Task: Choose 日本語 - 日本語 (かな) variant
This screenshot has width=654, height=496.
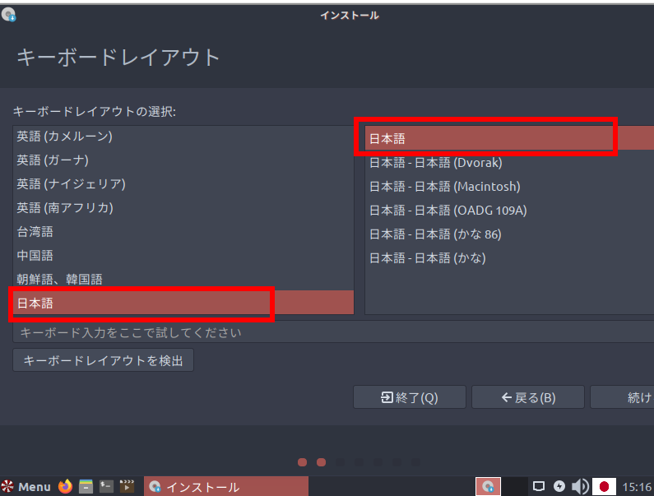Action: pyautogui.click(x=509, y=257)
